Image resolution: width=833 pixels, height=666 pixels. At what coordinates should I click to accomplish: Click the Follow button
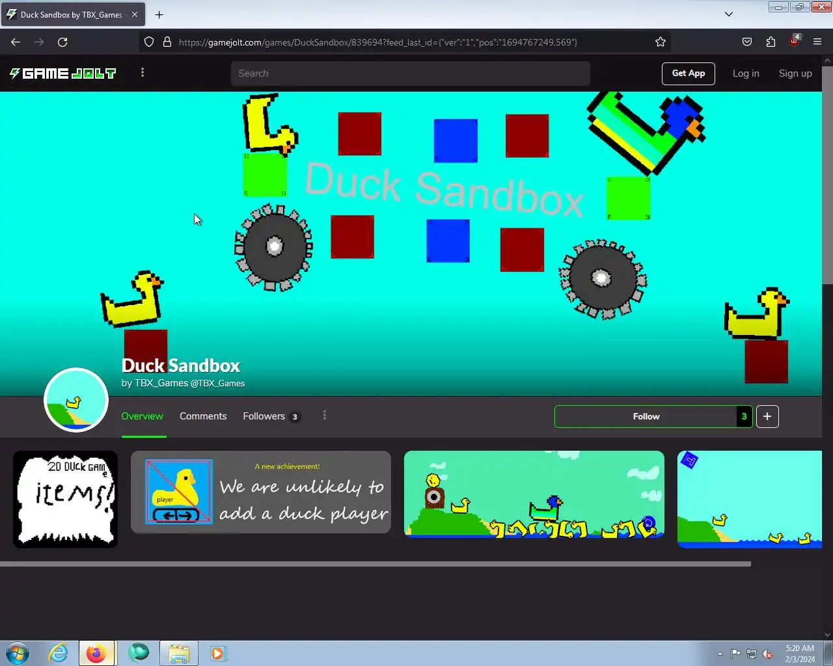point(646,416)
